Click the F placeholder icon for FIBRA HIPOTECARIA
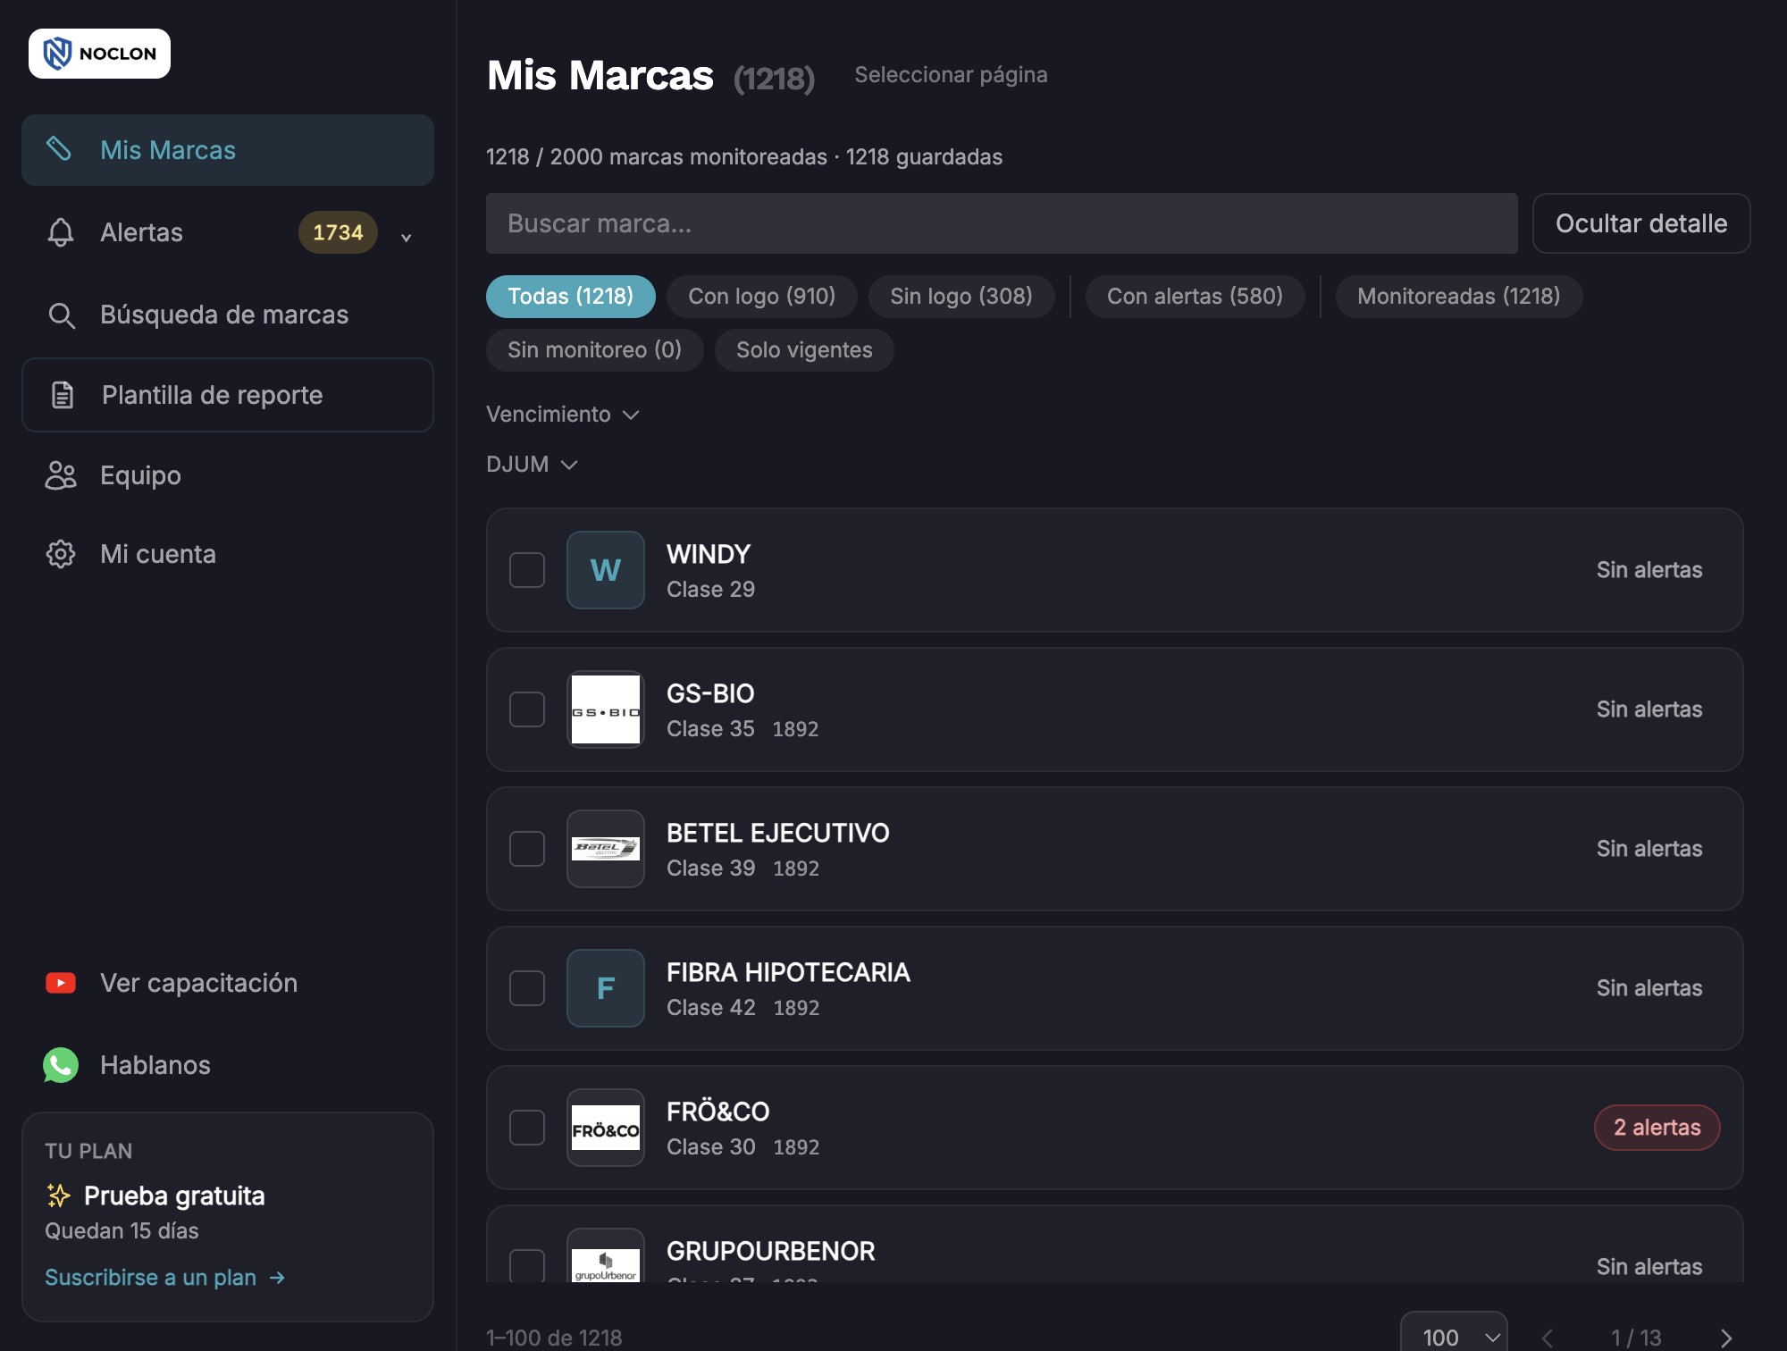Screen dimensions: 1787x1351 click(606, 988)
